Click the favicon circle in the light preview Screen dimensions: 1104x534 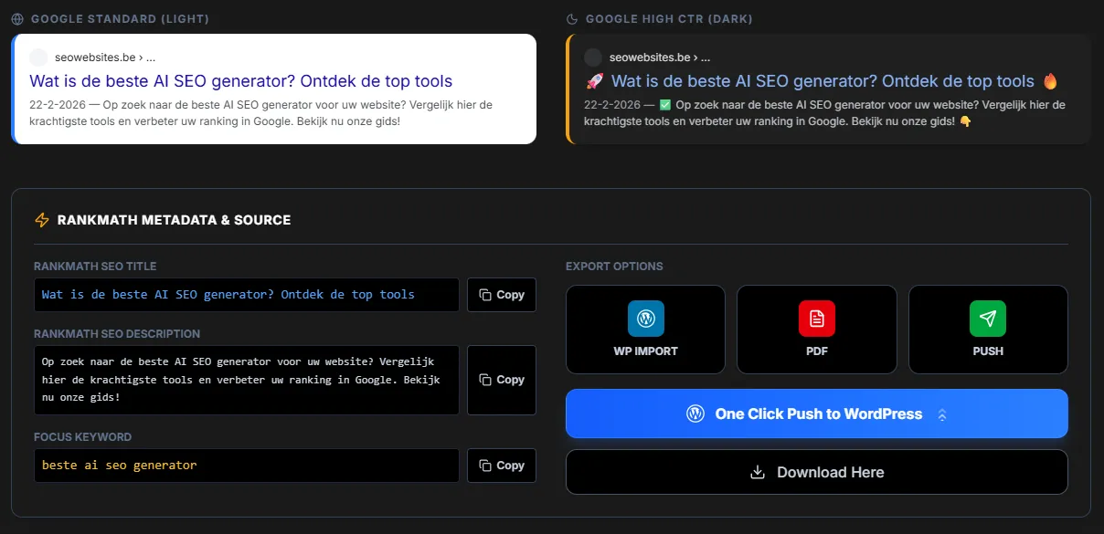(38, 57)
